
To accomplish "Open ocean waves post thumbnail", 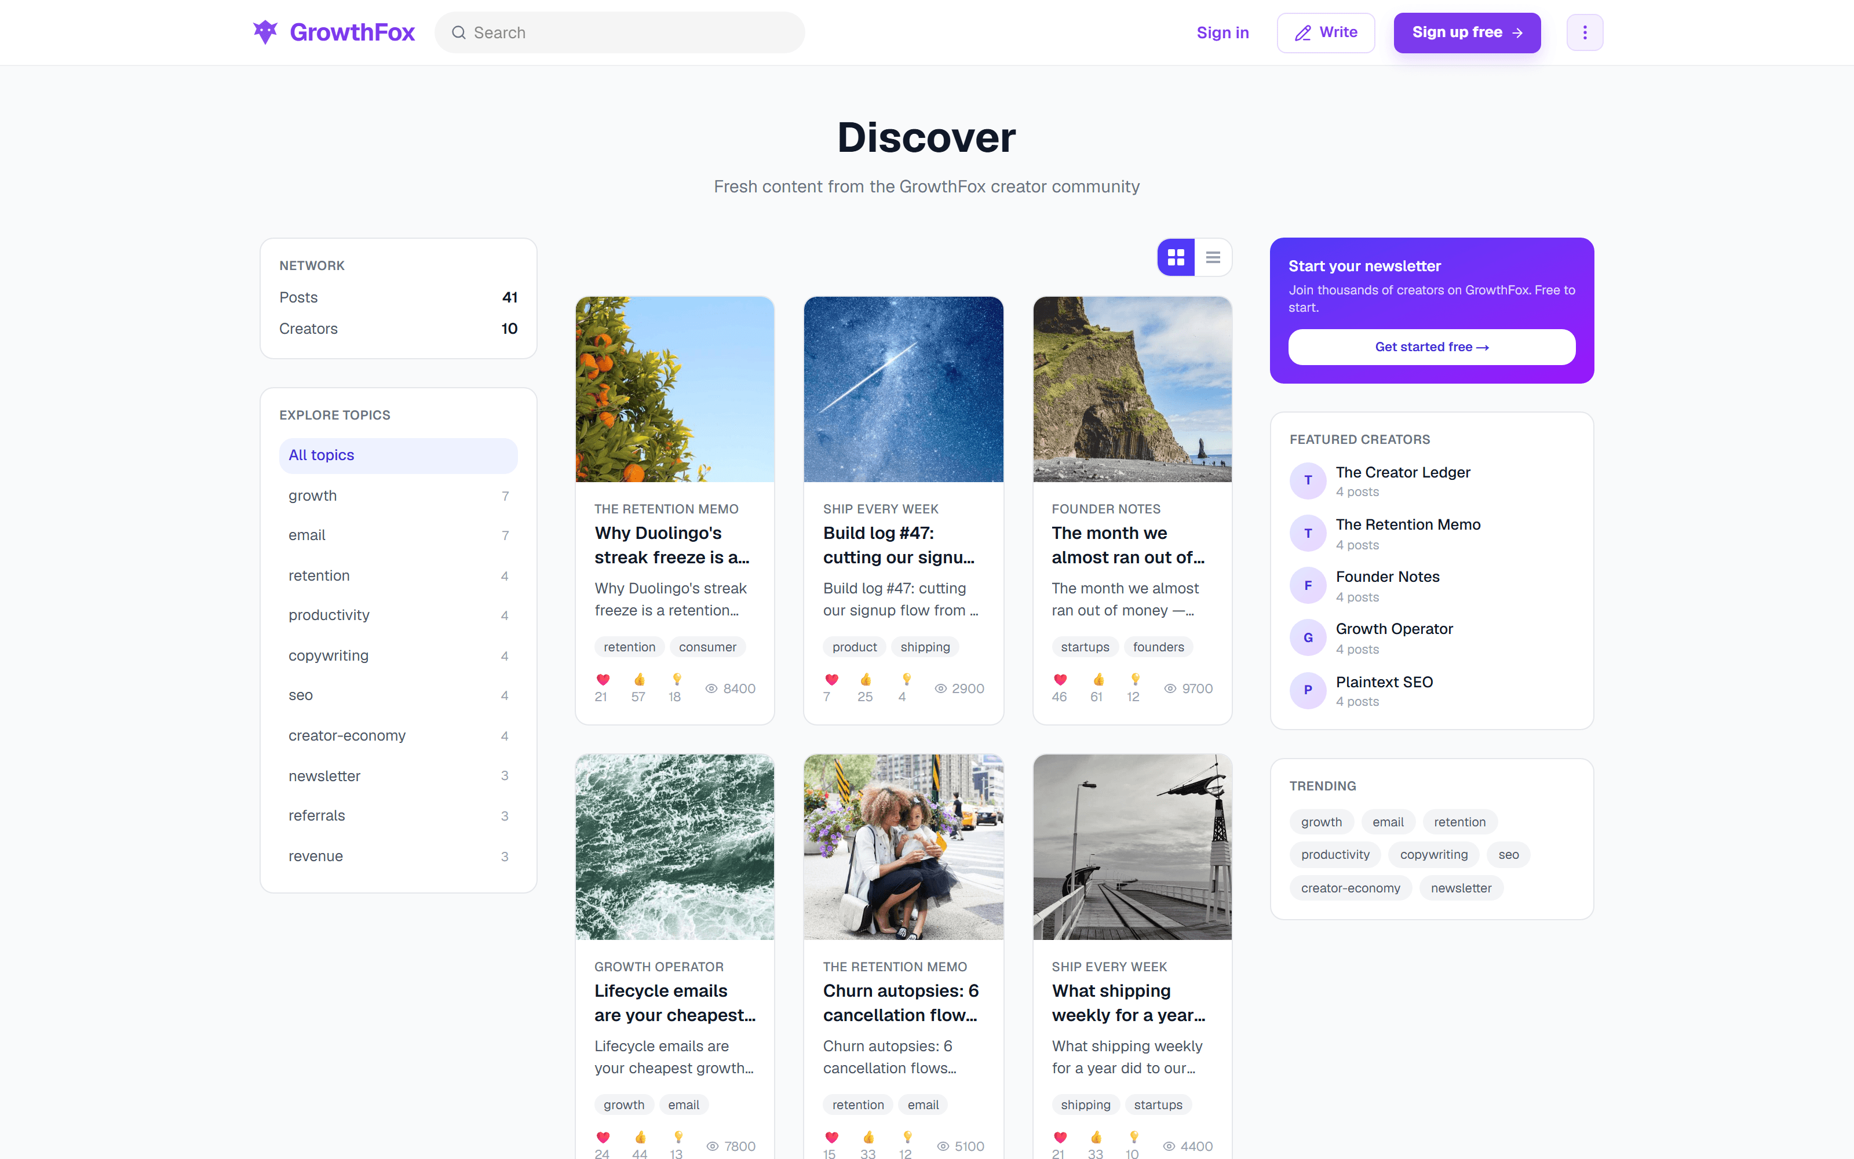I will (x=674, y=847).
